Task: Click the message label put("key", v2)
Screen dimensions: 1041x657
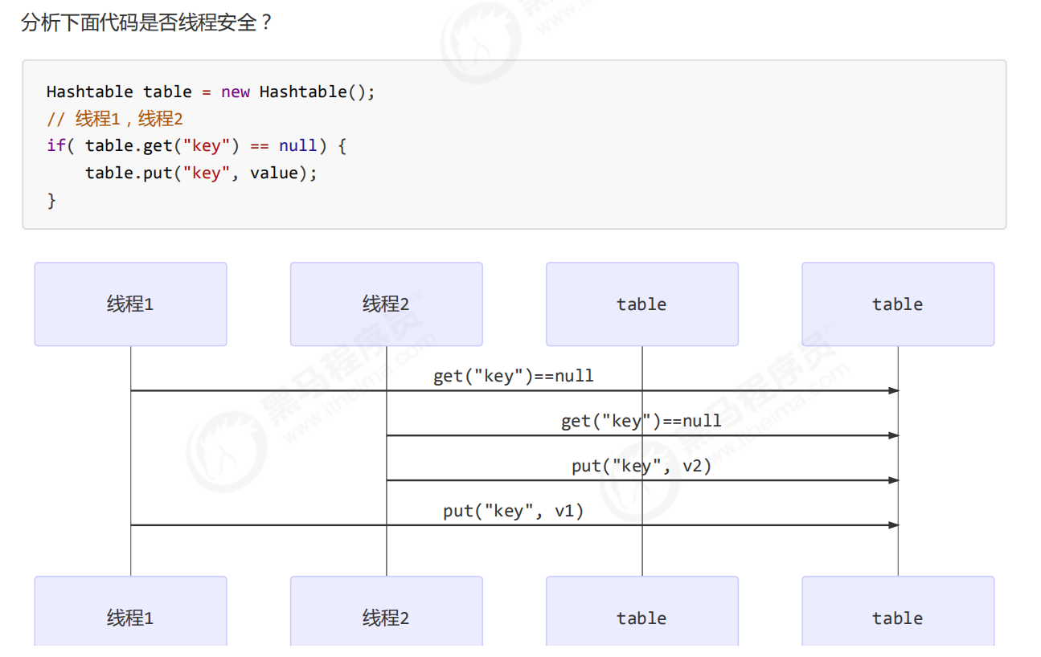Action: point(641,466)
